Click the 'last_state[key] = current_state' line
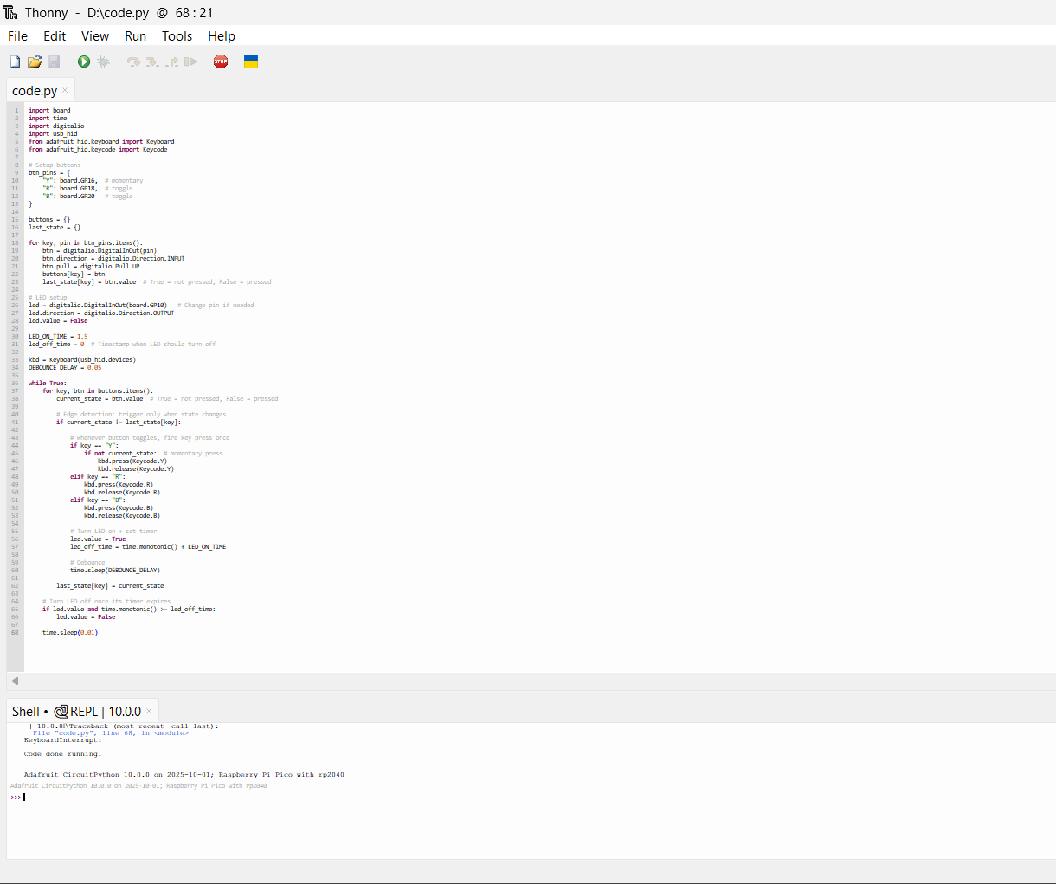The width and height of the screenshot is (1056, 884). [x=110, y=585]
